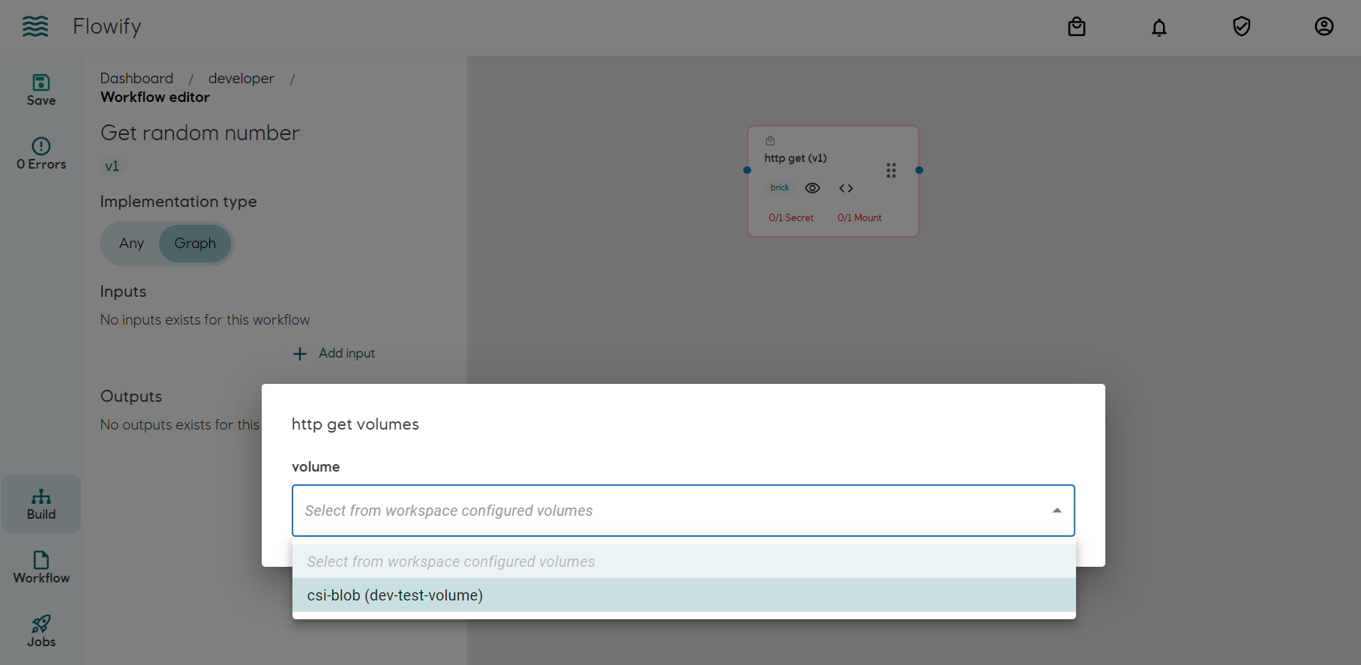Toggle eye icon on http get node
1361x665 pixels.
point(812,188)
